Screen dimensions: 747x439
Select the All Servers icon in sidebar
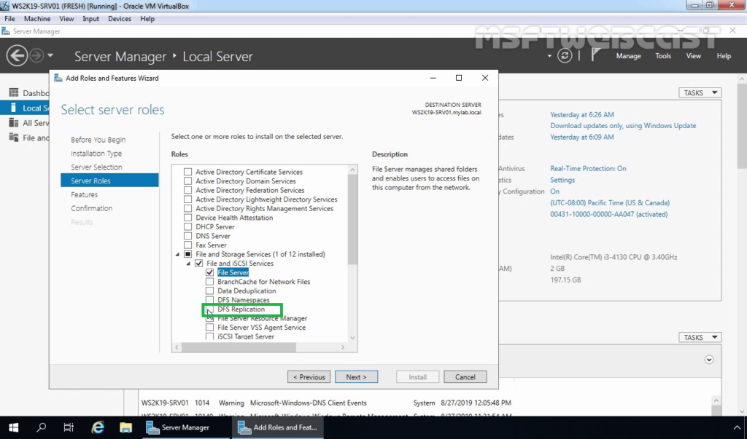point(14,123)
